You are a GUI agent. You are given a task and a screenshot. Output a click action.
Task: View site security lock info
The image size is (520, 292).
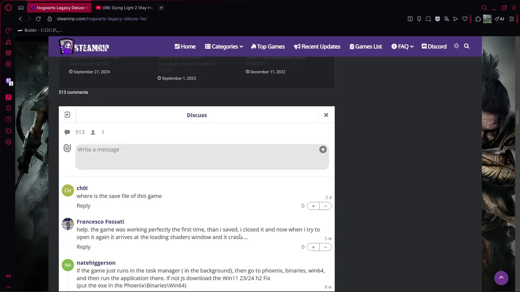pyautogui.click(x=50, y=19)
